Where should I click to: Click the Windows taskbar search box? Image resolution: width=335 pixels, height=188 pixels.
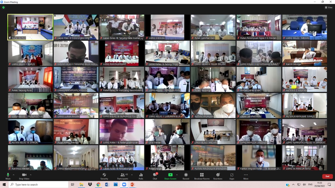click(39, 185)
